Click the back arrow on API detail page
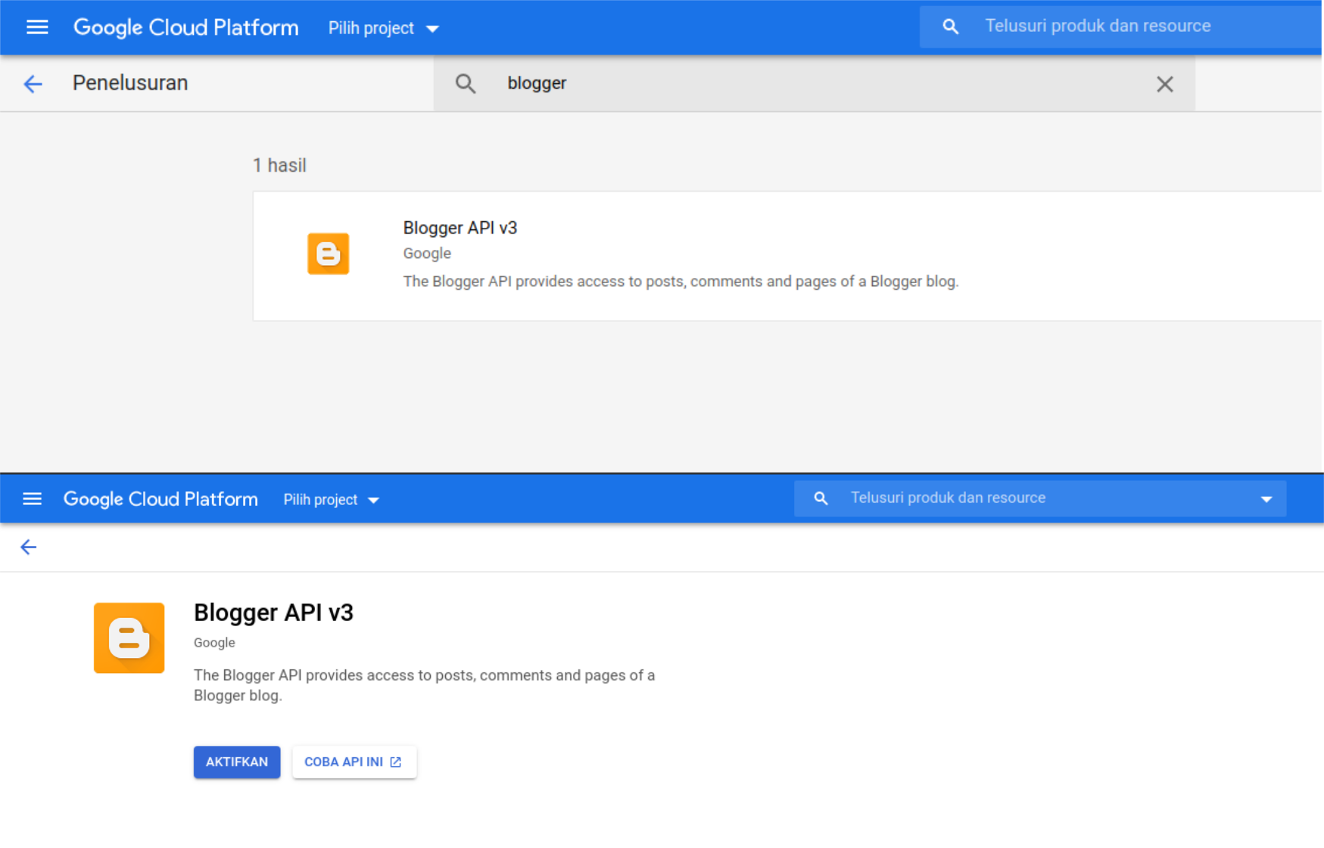 click(x=29, y=547)
